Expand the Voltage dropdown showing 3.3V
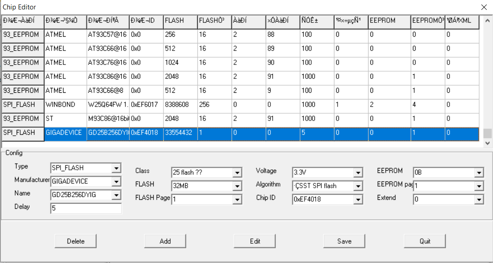 (x=358, y=172)
